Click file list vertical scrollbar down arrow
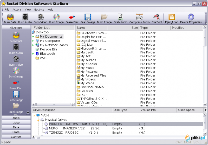208x145 pixels. point(205,105)
